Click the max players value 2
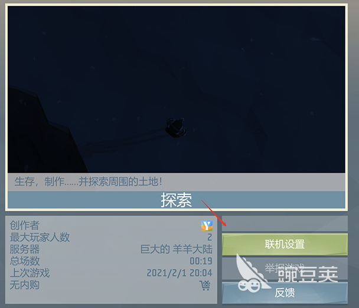 pyautogui.click(x=210, y=237)
